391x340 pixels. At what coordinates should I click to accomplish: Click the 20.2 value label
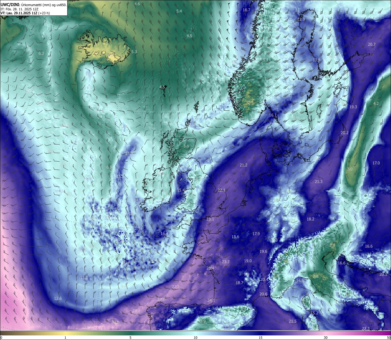coord(345,133)
